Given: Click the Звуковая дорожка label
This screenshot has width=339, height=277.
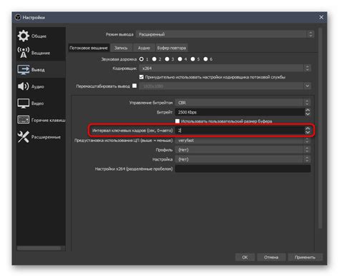Looking at the screenshot, I should click(x=119, y=59).
